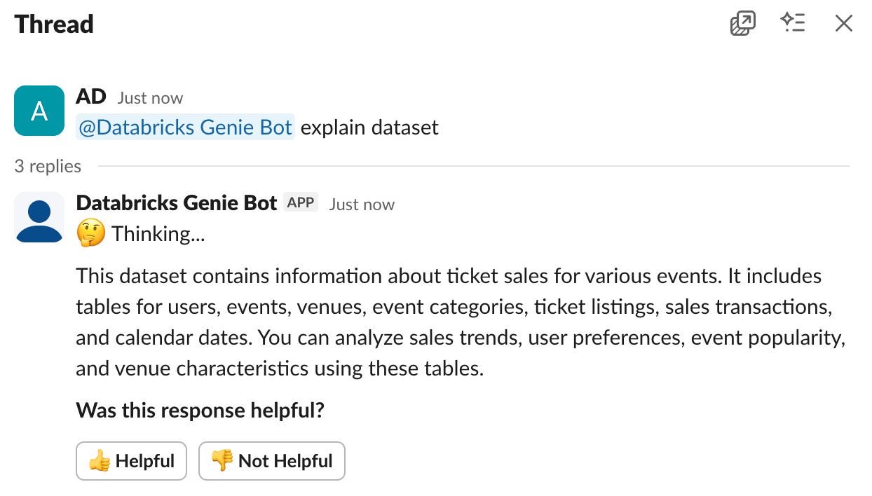The height and width of the screenshot is (496, 872).
Task: Click the "3 replies" label
Action: [x=48, y=166]
